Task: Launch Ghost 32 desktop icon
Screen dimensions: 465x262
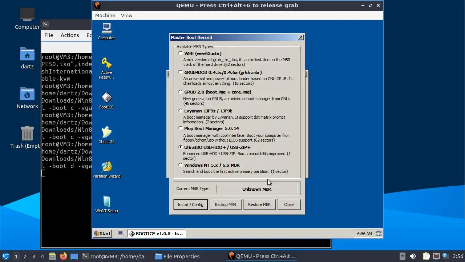Action: [x=106, y=135]
